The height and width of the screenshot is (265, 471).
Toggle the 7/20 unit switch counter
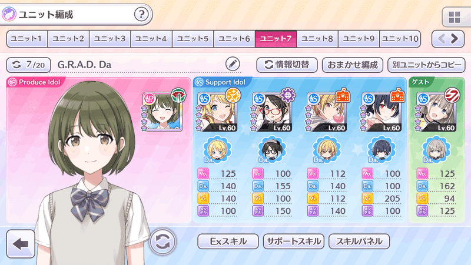[28, 65]
